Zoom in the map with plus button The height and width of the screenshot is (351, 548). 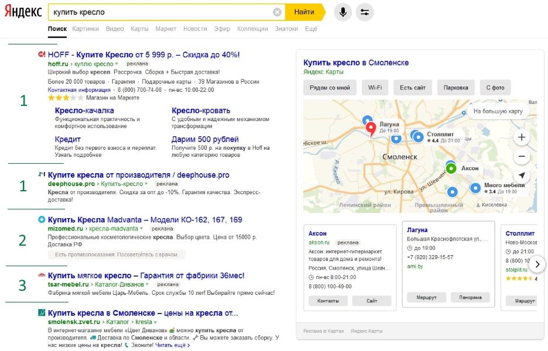522,137
